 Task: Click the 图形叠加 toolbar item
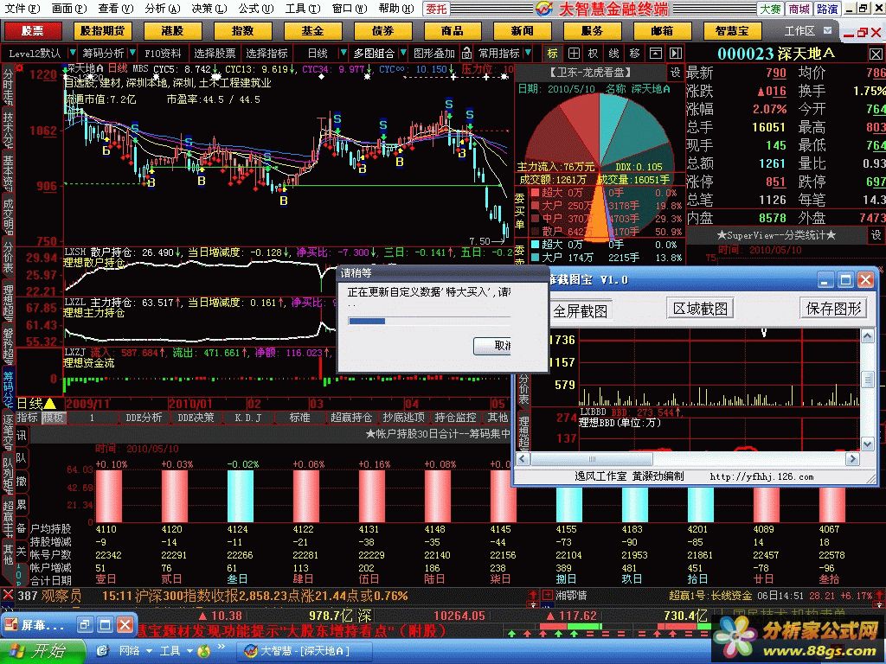pyautogui.click(x=434, y=53)
